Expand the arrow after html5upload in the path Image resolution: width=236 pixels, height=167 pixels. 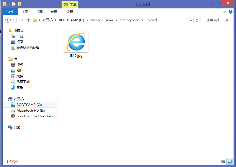pyautogui.click(x=142, y=20)
